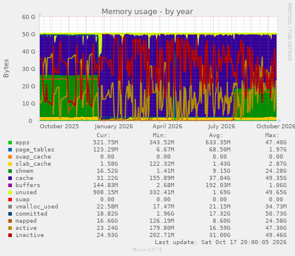Click the 'January 2026' x-axis label
Image resolution: width=295 pixels, height=256 pixels.
(114, 127)
